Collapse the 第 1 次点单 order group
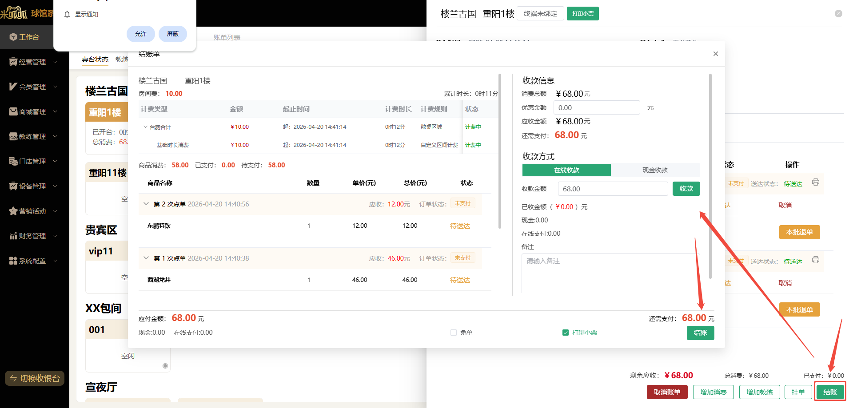The image size is (853, 408). point(146,258)
